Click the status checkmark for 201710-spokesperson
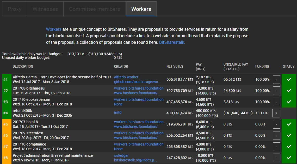 point(289,102)
